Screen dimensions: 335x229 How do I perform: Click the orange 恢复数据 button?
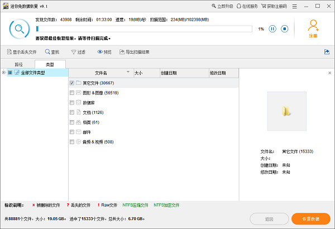coord(310,219)
